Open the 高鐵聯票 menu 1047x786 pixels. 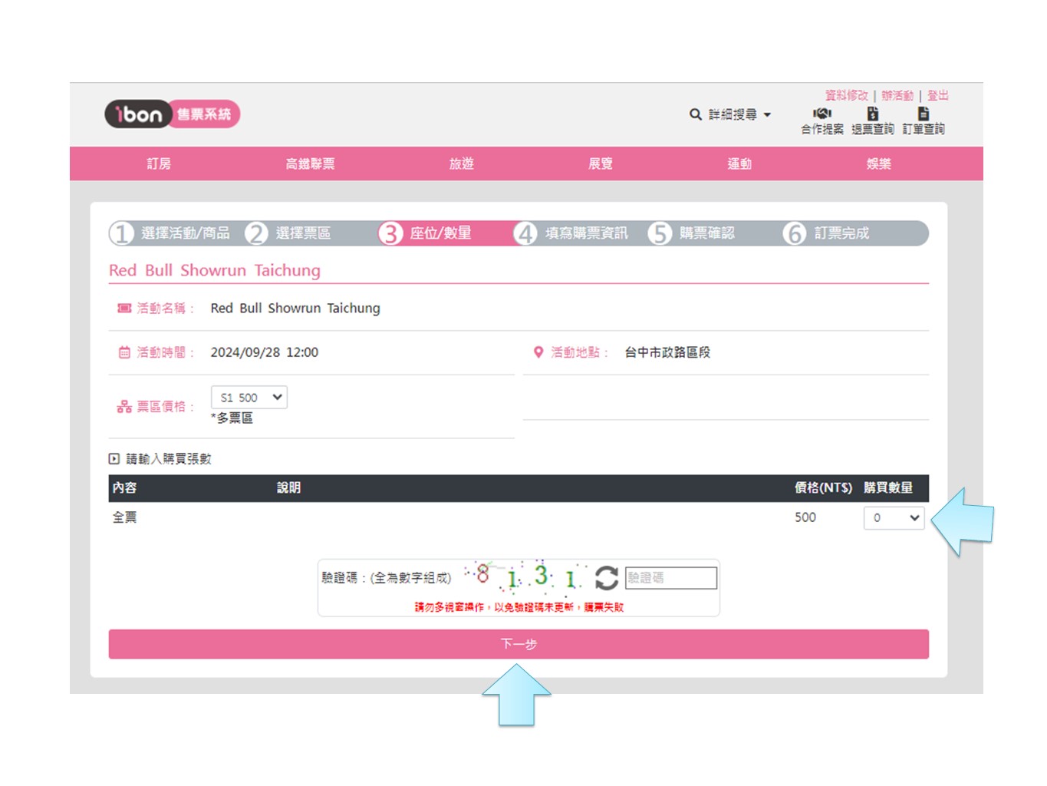pos(310,163)
